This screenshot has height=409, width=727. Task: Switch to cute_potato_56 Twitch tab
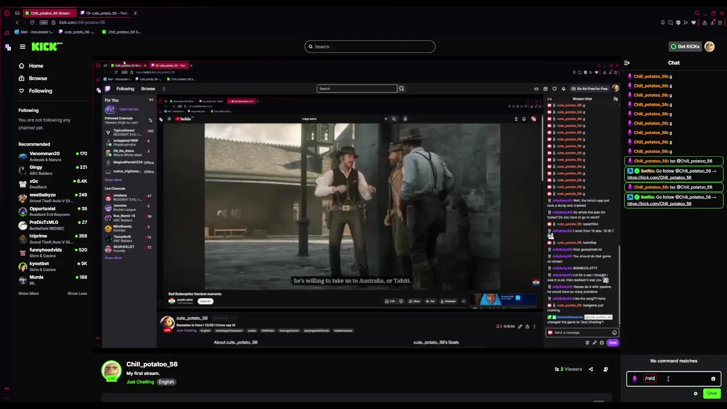105,13
